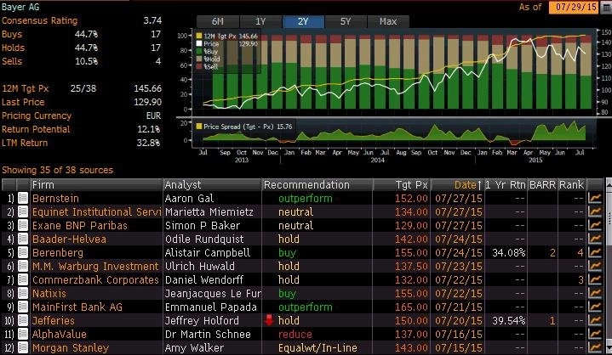The width and height of the screenshot is (612, 355).
Task: Sort the table by Firm column header
Action: click(x=96, y=184)
